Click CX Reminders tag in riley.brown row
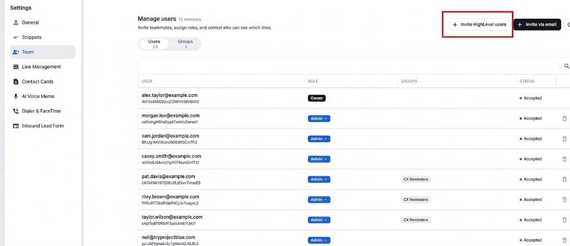This screenshot has height=246, width=570. 416,199
